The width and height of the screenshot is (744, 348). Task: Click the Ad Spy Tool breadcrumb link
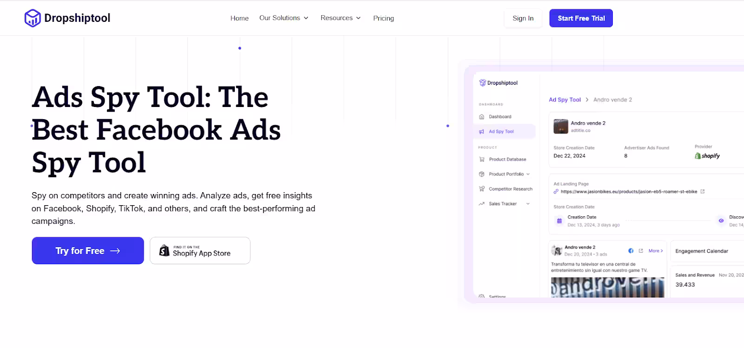565,100
